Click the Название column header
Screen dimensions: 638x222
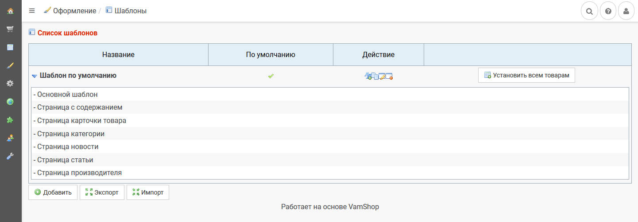pos(118,55)
